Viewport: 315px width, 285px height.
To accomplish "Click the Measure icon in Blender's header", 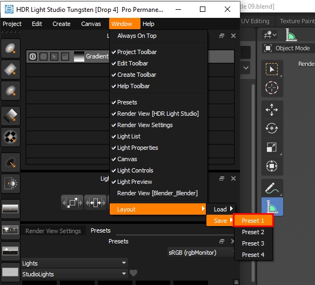I will [x=291, y=35].
